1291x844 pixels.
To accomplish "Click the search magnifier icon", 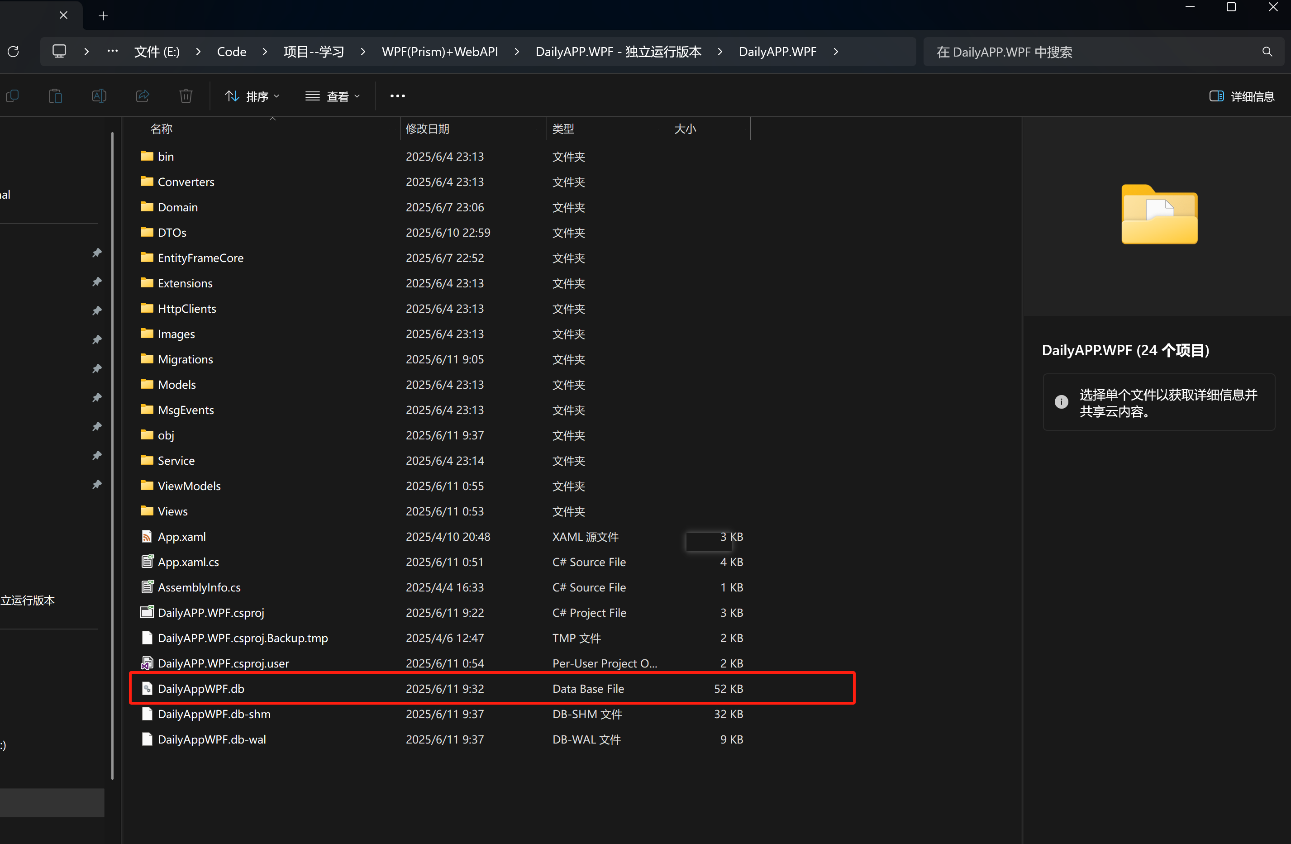I will (1267, 52).
